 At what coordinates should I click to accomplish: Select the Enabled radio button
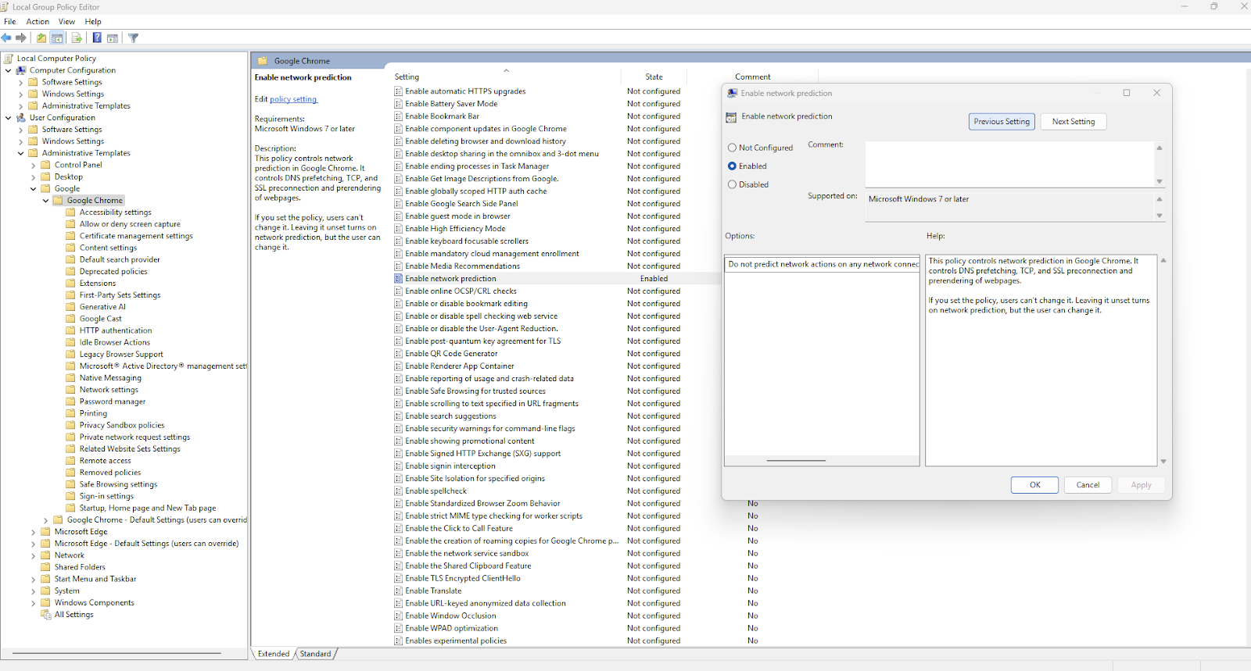point(732,166)
